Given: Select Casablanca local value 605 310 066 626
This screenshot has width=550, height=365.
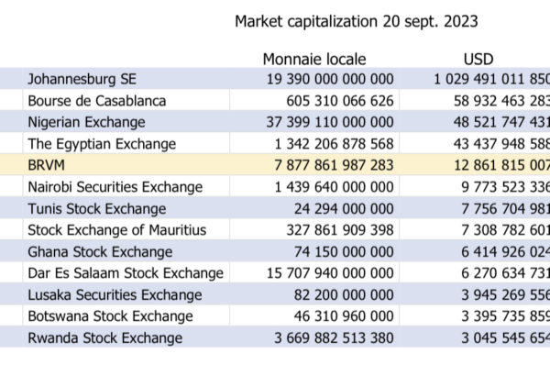Looking at the screenshot, I should (x=340, y=101).
